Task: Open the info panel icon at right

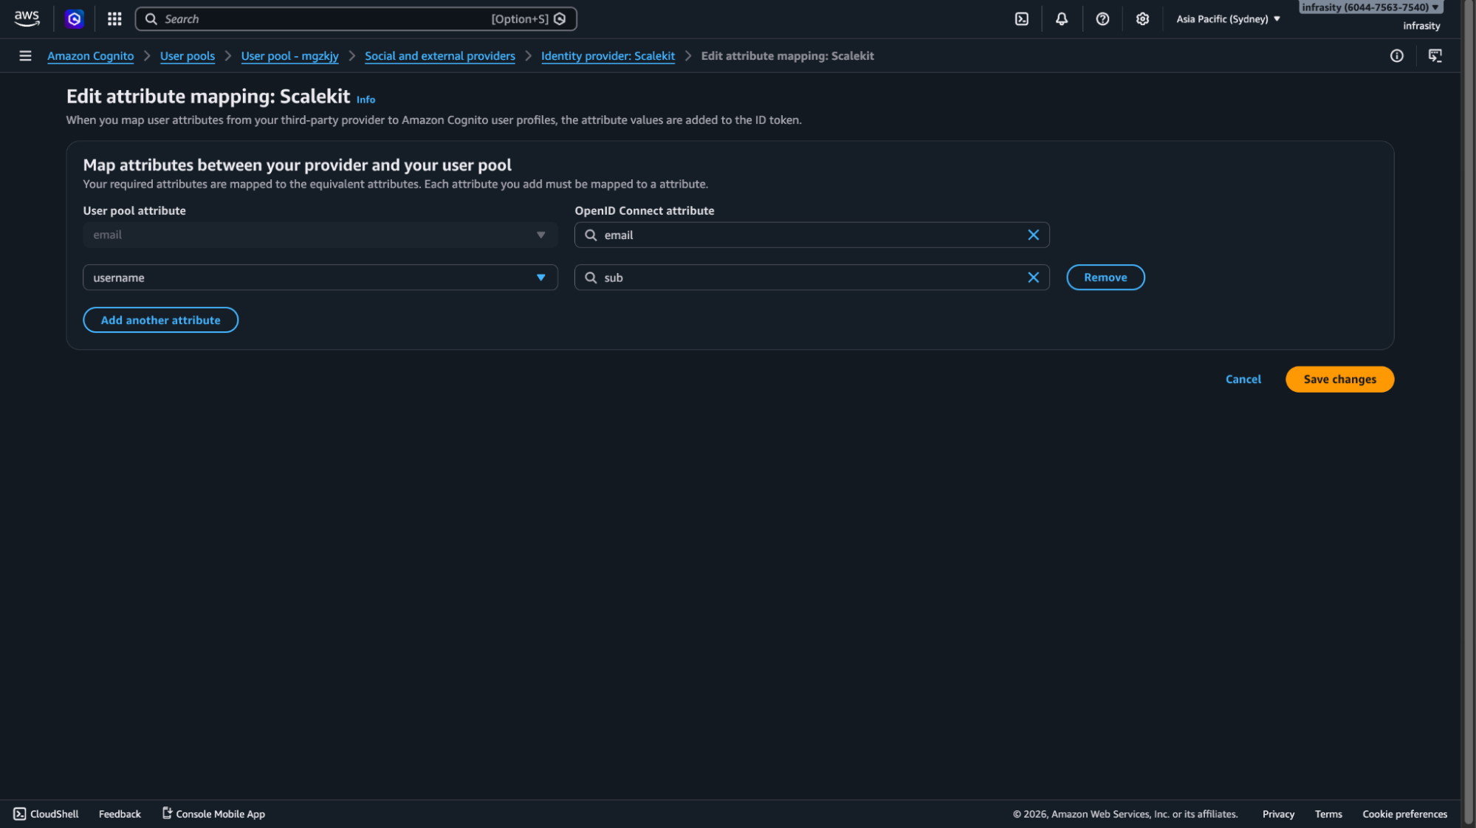Action: pyautogui.click(x=1396, y=56)
